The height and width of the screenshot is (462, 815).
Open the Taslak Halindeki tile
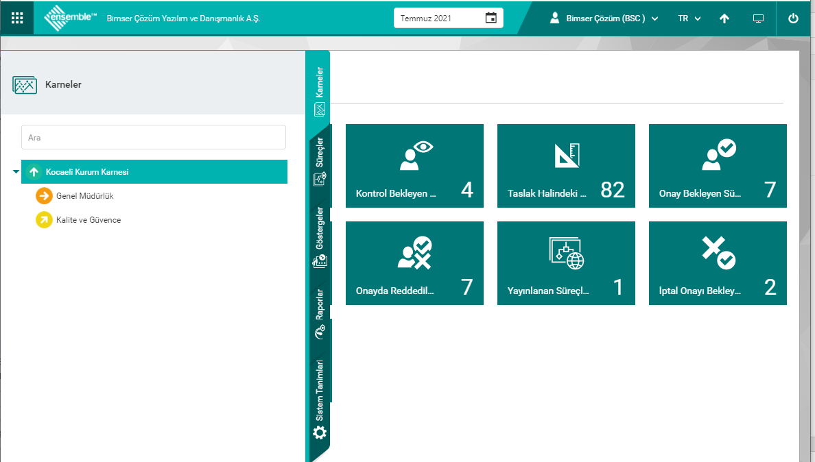pyautogui.click(x=566, y=166)
